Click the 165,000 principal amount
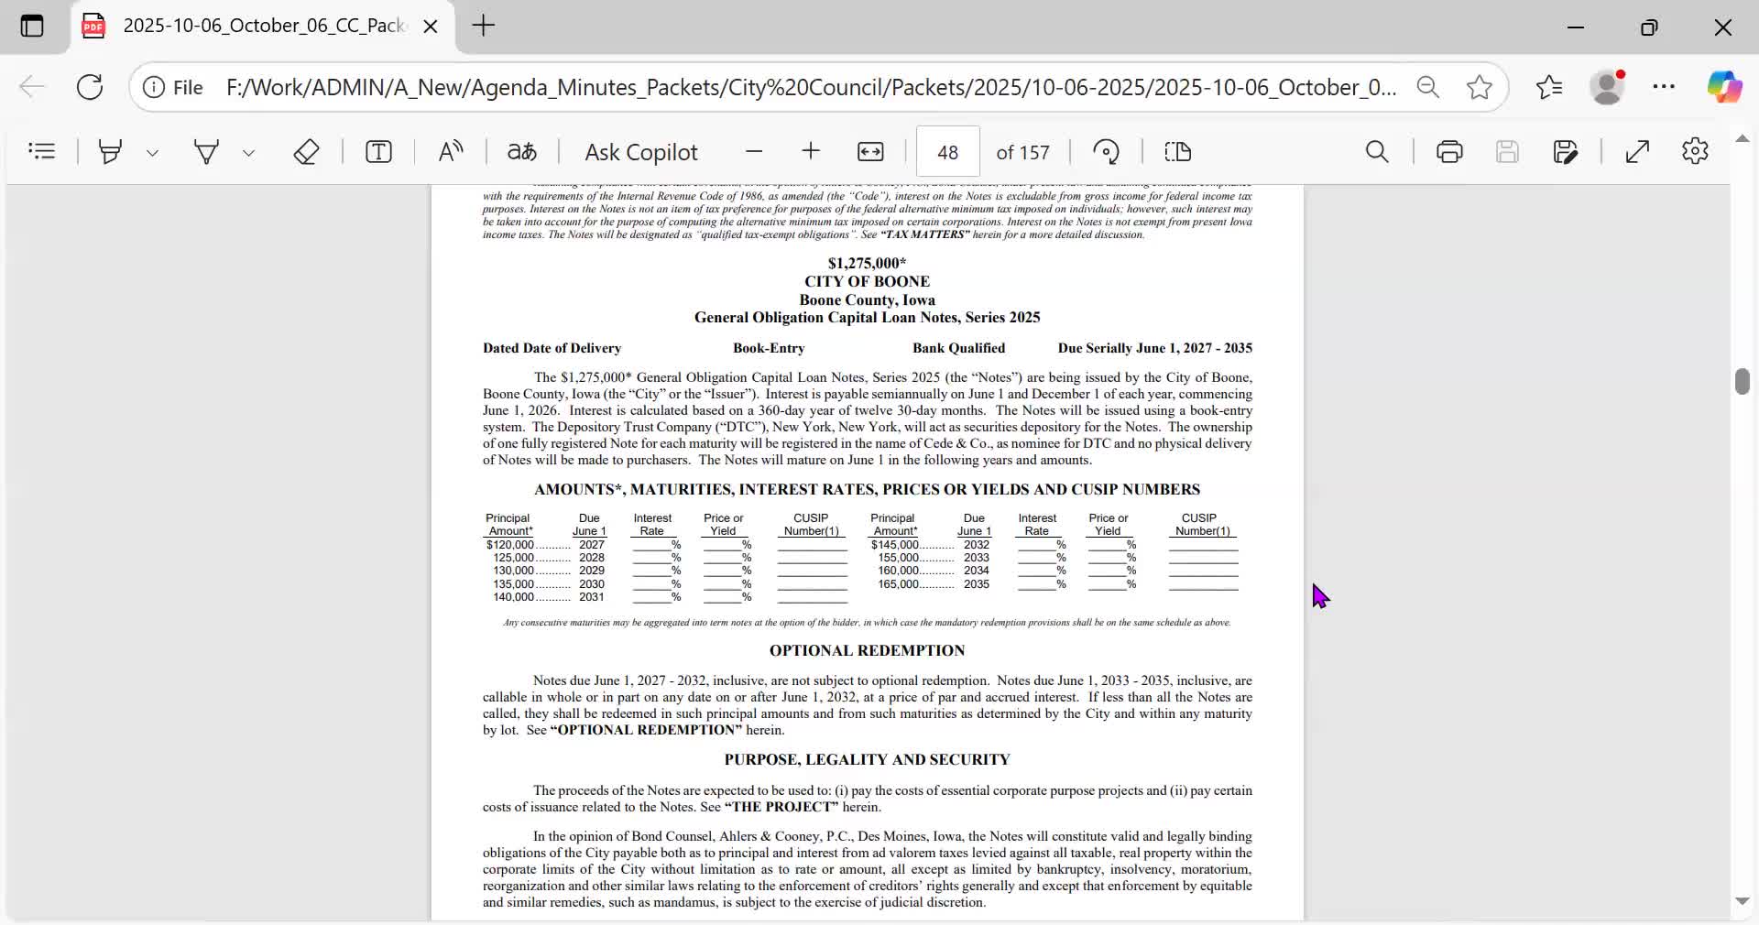 click(x=898, y=584)
